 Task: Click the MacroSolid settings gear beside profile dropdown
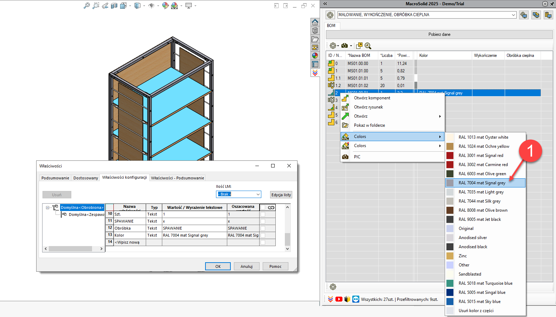tap(330, 15)
